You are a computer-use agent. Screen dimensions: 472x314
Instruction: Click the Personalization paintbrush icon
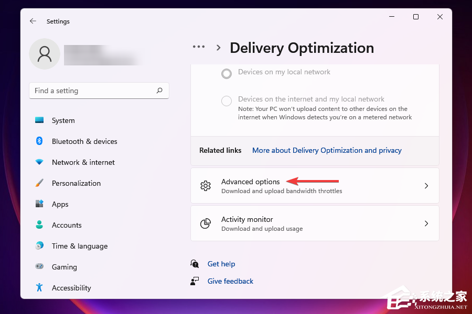(x=39, y=183)
